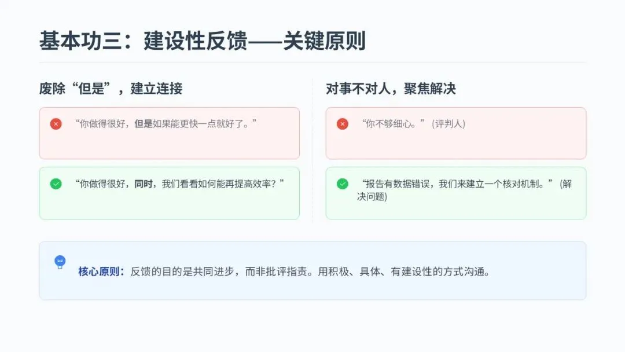The width and height of the screenshot is (625, 352).
Task: Click the bold word "同时" in green card
Action: click(143, 184)
